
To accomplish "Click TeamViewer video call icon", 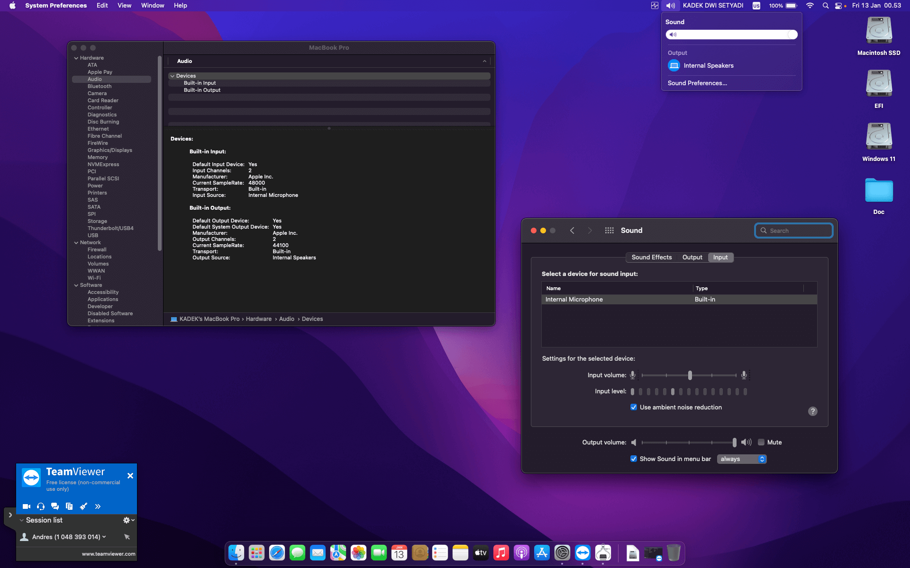I will (27, 506).
